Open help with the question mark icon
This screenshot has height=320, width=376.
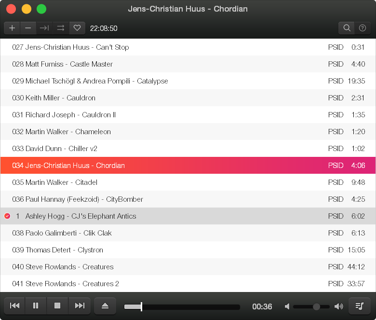[x=363, y=28]
